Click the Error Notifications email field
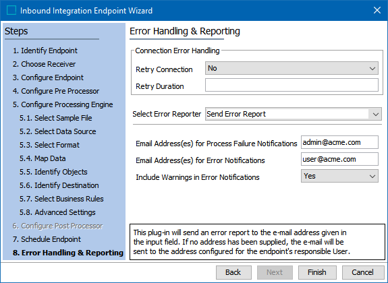 tap(339, 159)
